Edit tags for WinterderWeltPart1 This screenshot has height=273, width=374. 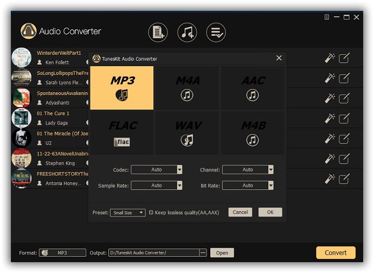pos(344,58)
